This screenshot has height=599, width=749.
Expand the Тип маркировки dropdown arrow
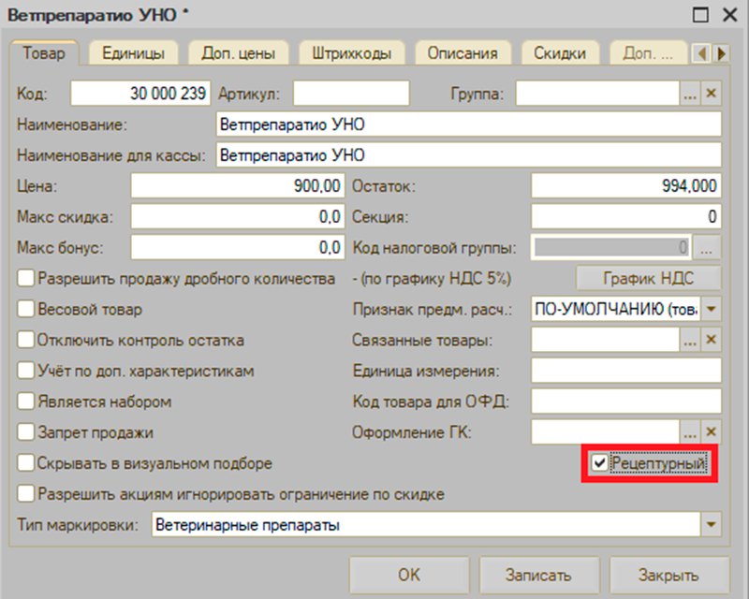pyautogui.click(x=711, y=524)
